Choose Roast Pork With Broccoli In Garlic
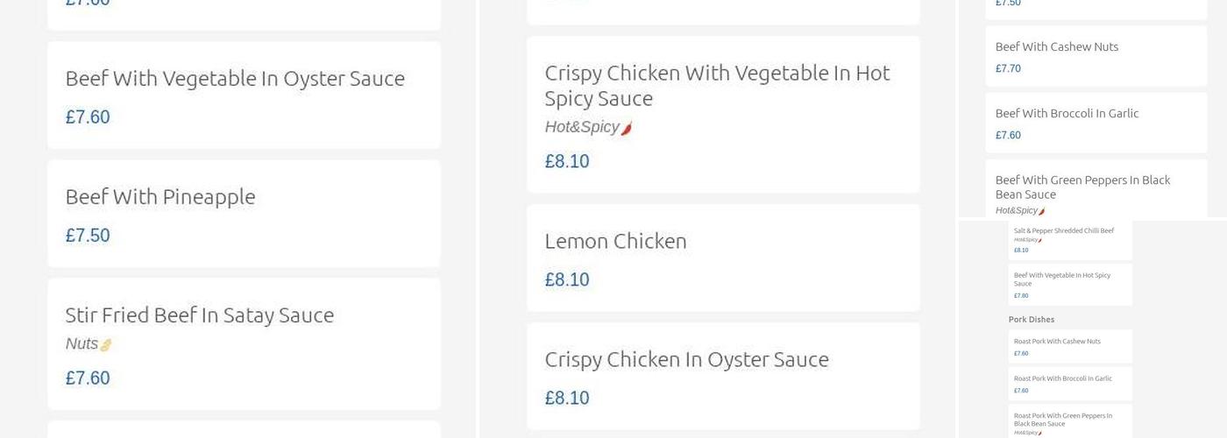 click(x=1062, y=378)
